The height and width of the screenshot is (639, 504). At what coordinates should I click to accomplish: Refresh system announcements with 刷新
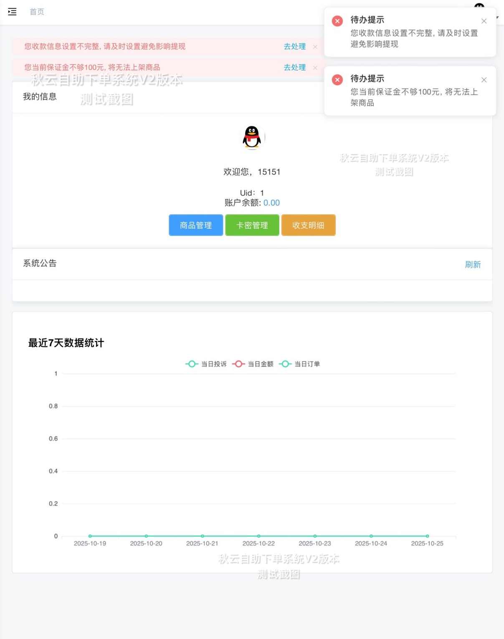pyautogui.click(x=473, y=264)
